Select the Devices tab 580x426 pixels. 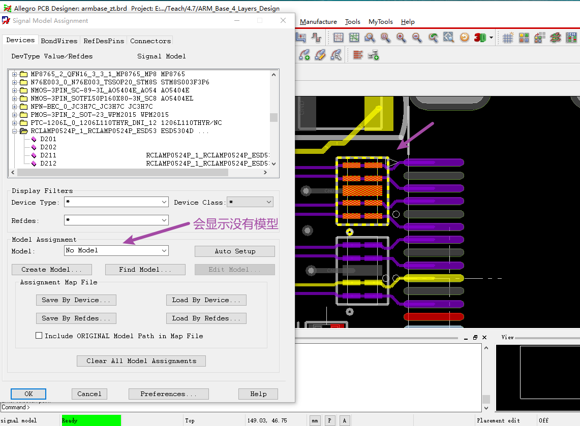click(20, 40)
